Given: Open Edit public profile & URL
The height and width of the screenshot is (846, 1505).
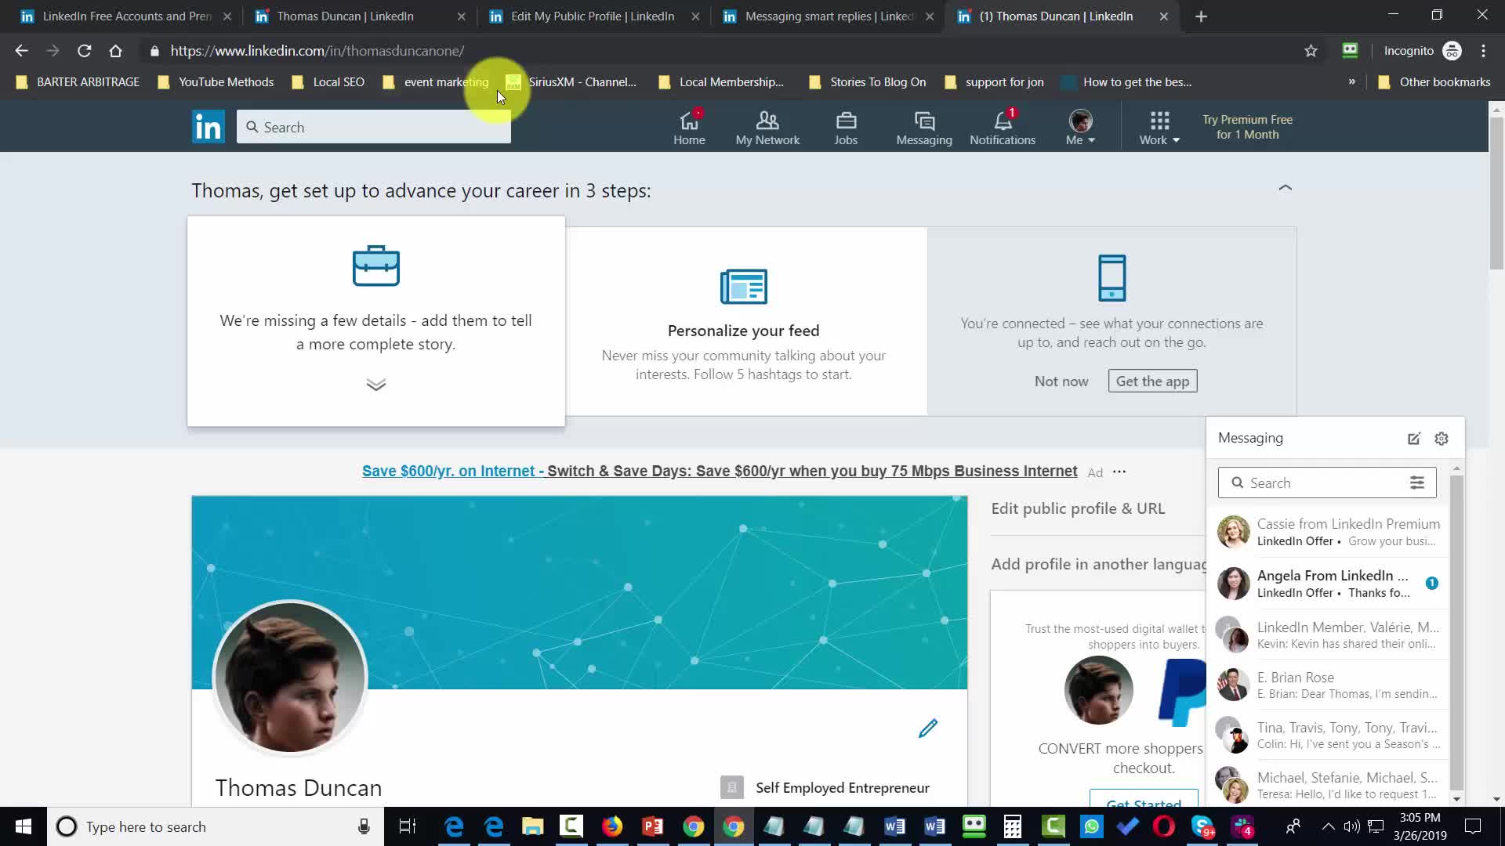Looking at the screenshot, I should tap(1078, 508).
